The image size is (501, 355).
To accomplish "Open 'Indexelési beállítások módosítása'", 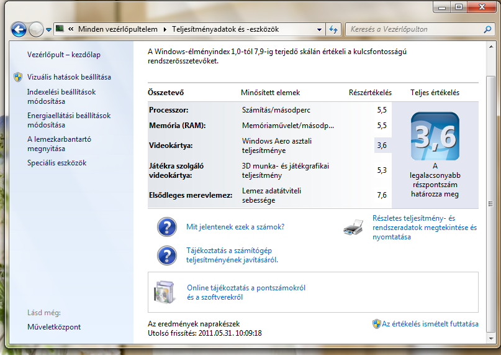I will pos(61,96).
